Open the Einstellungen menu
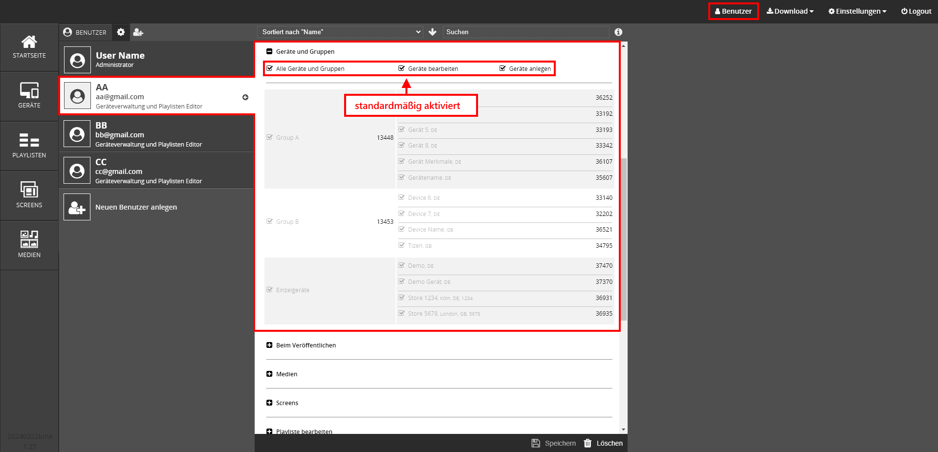938x452 pixels. tap(857, 11)
